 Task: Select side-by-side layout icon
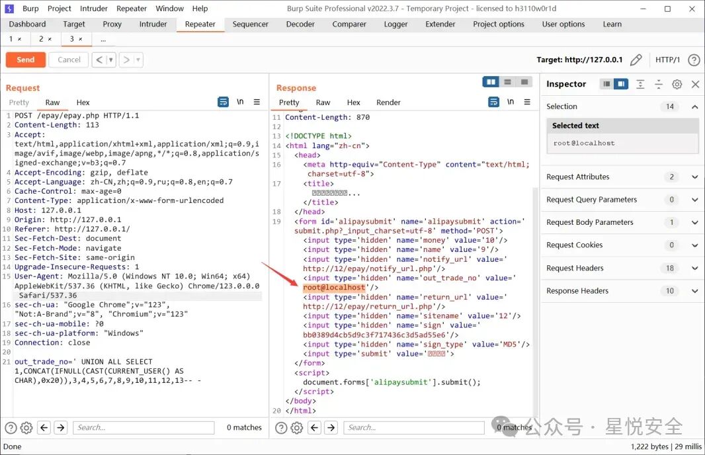[491, 82]
